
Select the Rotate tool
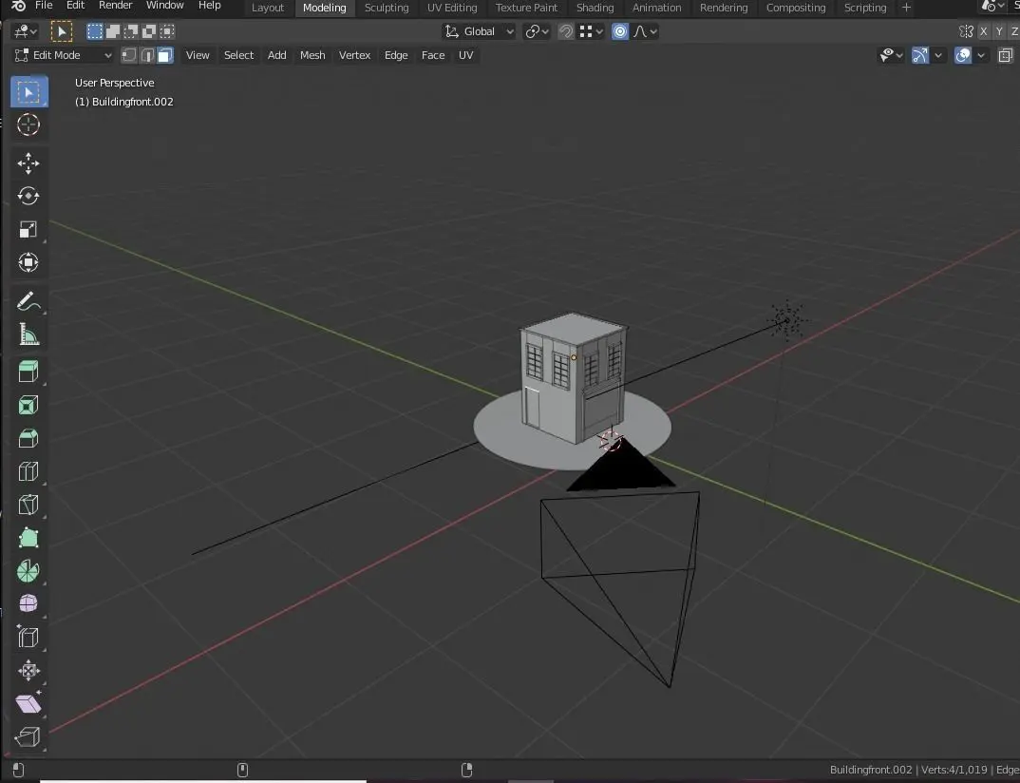coord(28,196)
